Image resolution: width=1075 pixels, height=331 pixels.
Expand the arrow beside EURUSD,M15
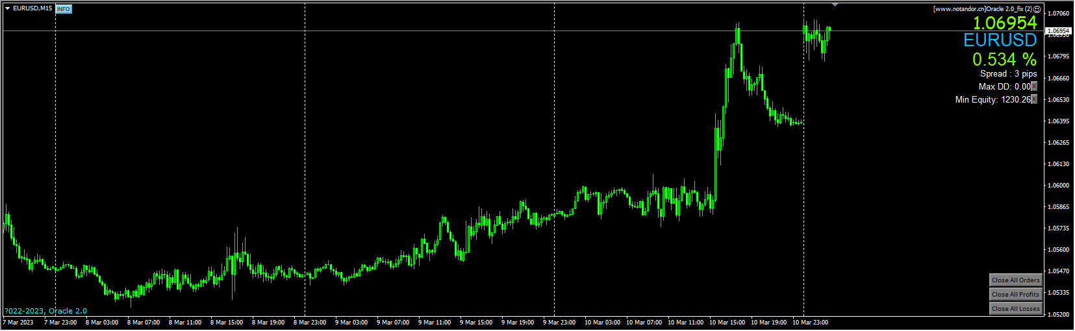coord(7,8)
